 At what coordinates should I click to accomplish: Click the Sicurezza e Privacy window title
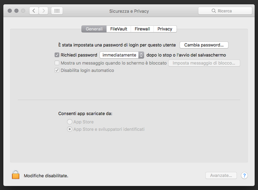point(129,11)
